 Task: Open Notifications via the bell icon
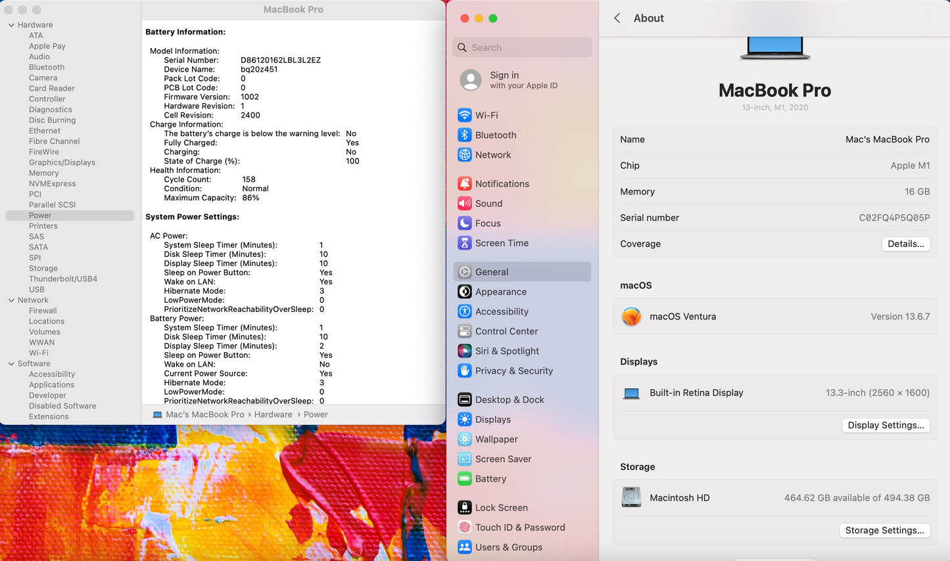coord(465,184)
